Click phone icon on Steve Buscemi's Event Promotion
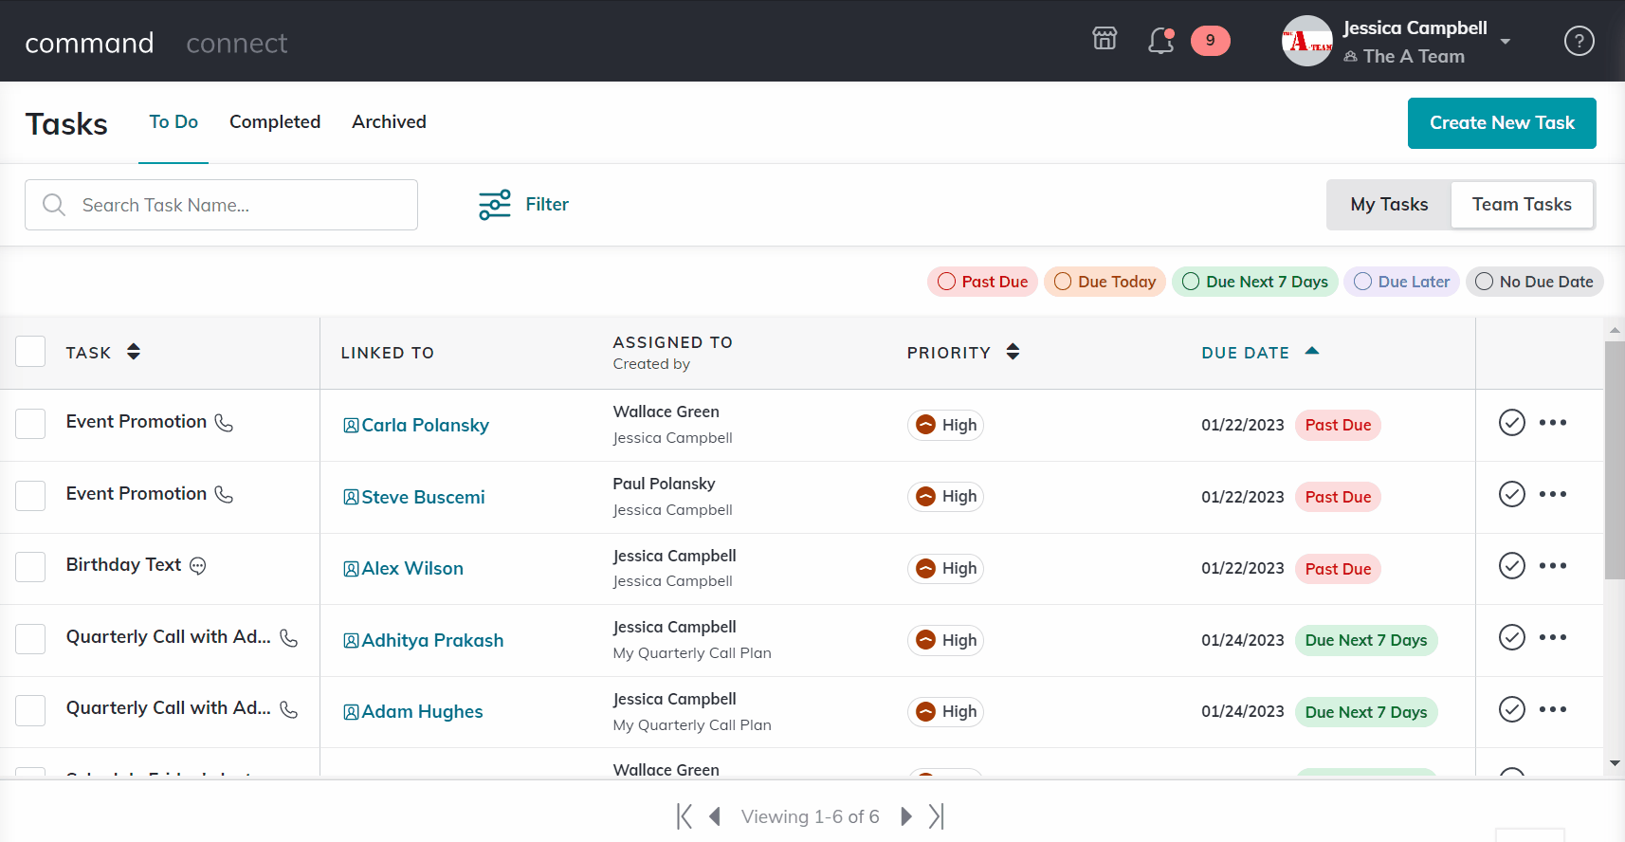The image size is (1625, 842). tap(224, 495)
